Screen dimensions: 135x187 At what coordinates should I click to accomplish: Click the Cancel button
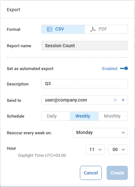(x=91, y=173)
